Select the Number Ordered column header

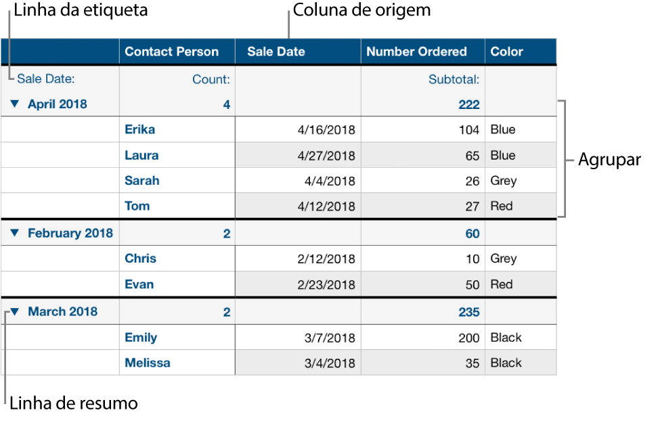416,51
